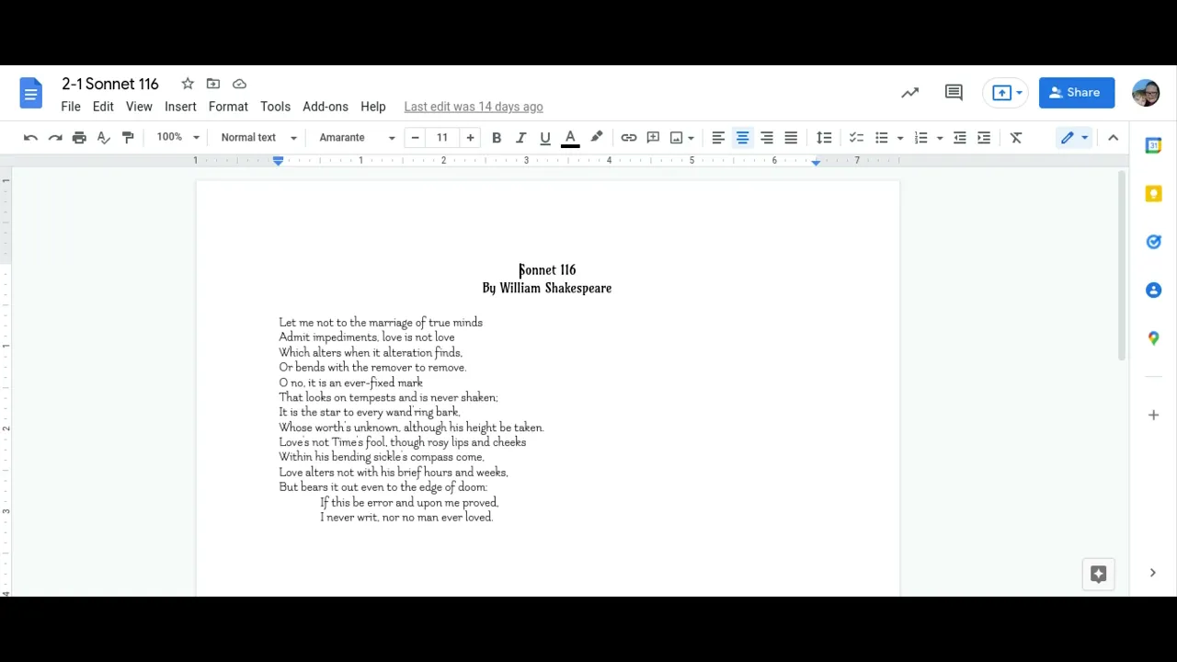This screenshot has width=1177, height=662.
Task: View cloud save status icon
Action: pyautogui.click(x=239, y=84)
